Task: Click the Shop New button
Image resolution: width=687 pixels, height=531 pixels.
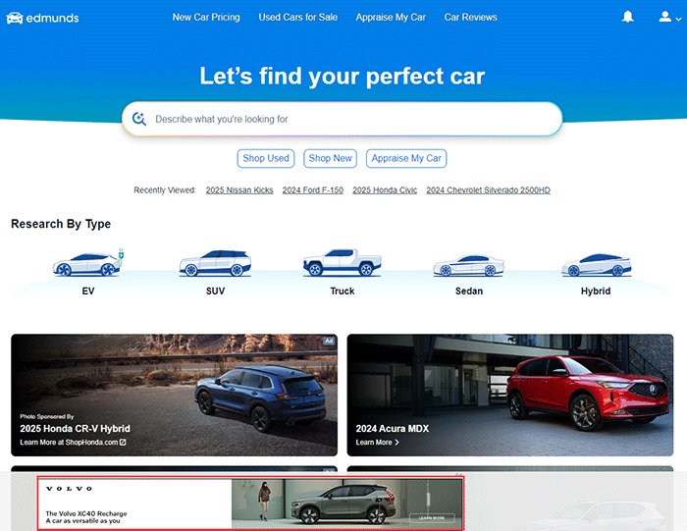Action: click(331, 158)
